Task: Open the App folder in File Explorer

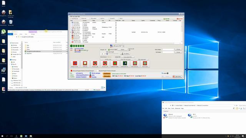Action: pyautogui.click(x=28, y=45)
